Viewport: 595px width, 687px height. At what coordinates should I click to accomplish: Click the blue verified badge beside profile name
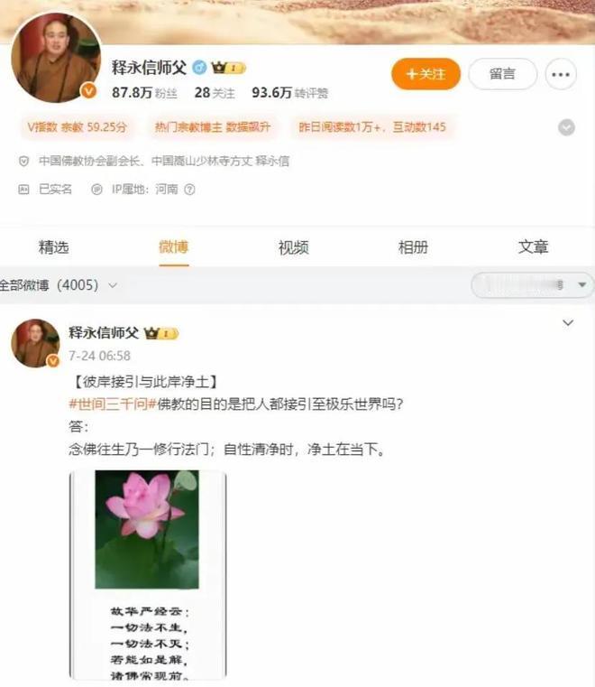tap(199, 68)
